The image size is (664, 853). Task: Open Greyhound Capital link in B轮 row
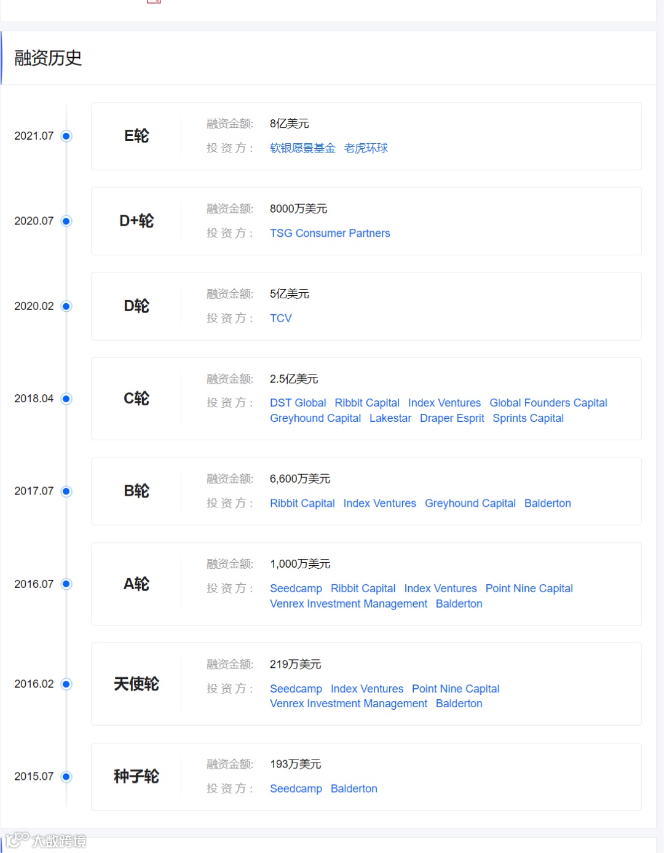pyautogui.click(x=470, y=503)
